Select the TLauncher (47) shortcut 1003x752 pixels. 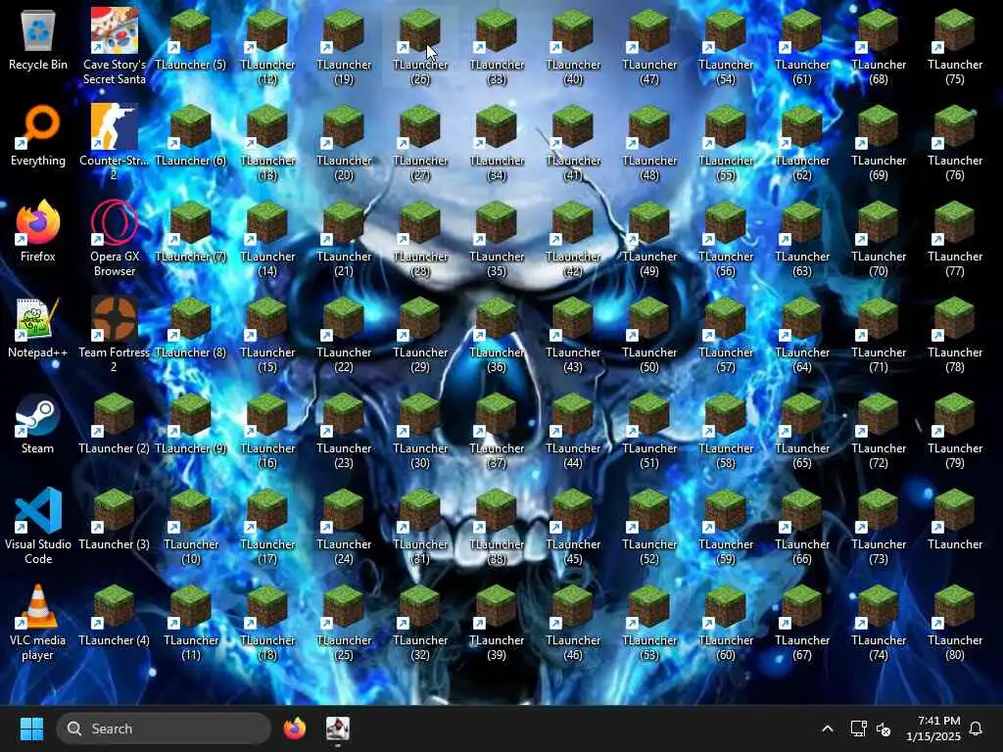coord(649,46)
